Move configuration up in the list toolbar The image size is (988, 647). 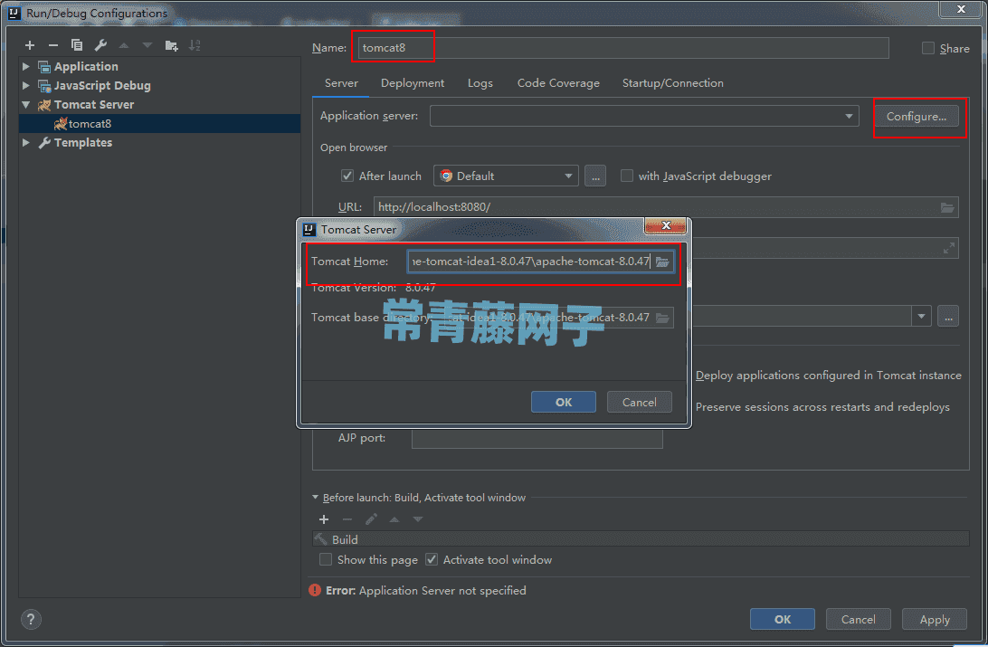click(124, 45)
